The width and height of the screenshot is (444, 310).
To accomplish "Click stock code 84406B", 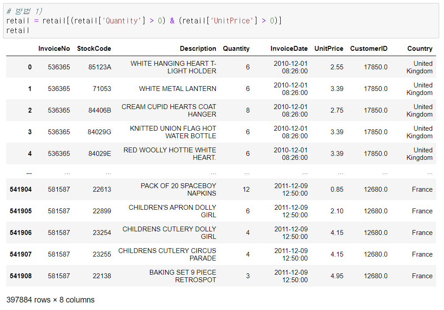I will click(100, 110).
